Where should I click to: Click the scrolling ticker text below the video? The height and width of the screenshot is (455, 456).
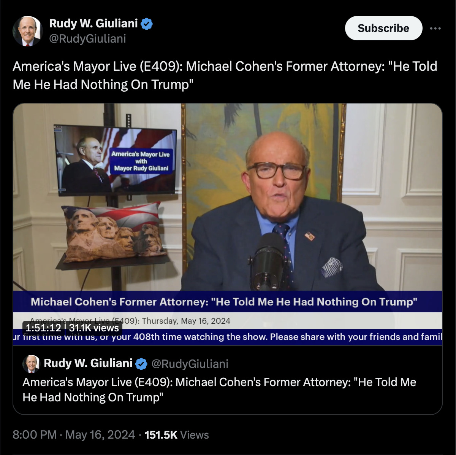(228, 337)
